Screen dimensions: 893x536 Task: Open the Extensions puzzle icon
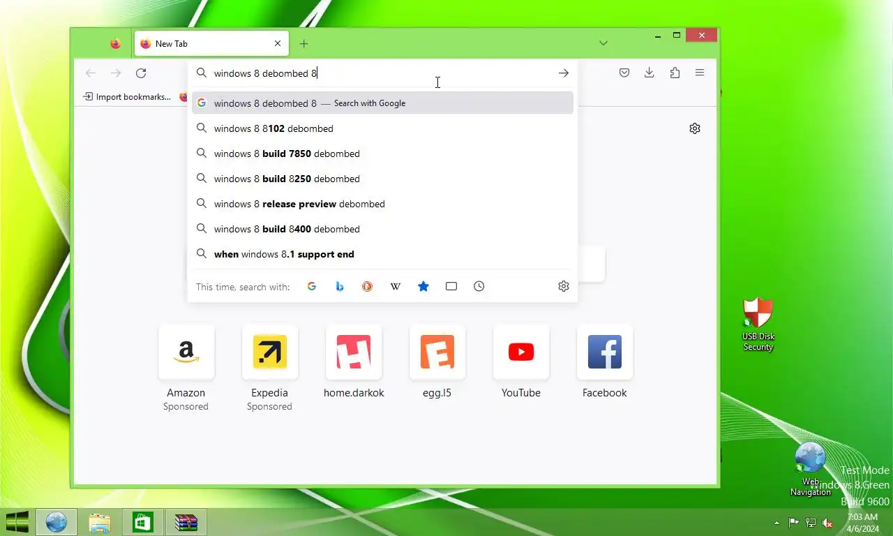point(675,73)
